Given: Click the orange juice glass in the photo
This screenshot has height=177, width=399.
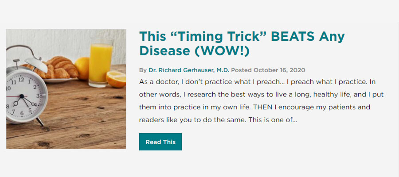Looking at the screenshot, I should [x=101, y=62].
